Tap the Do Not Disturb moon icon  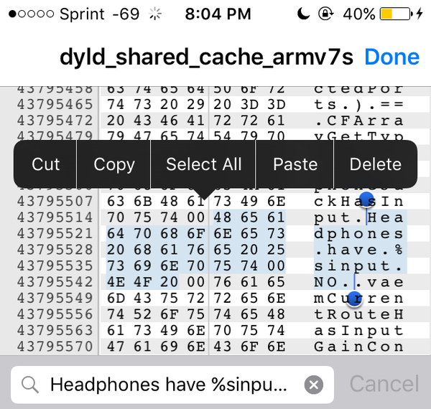[303, 14]
